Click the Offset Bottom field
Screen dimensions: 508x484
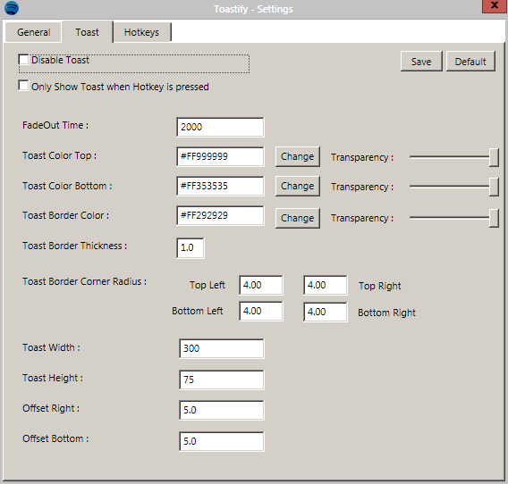(222, 441)
